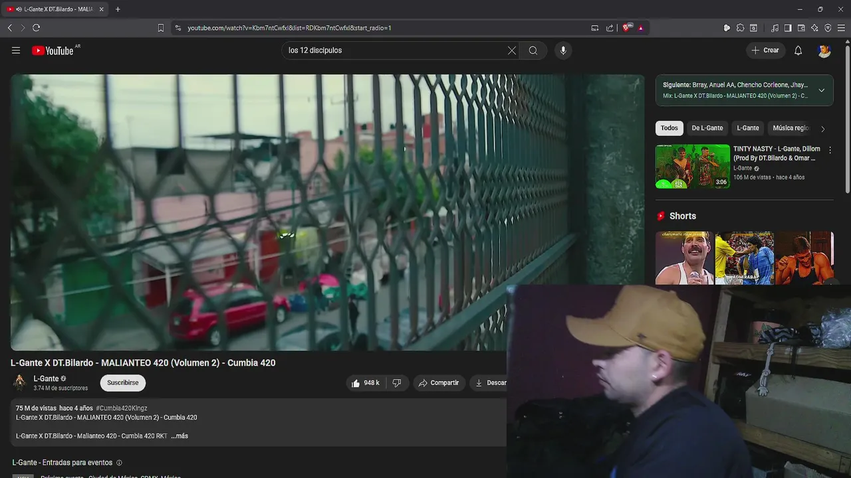Go forward with browser forward arrow
The image size is (851, 478).
(x=23, y=28)
